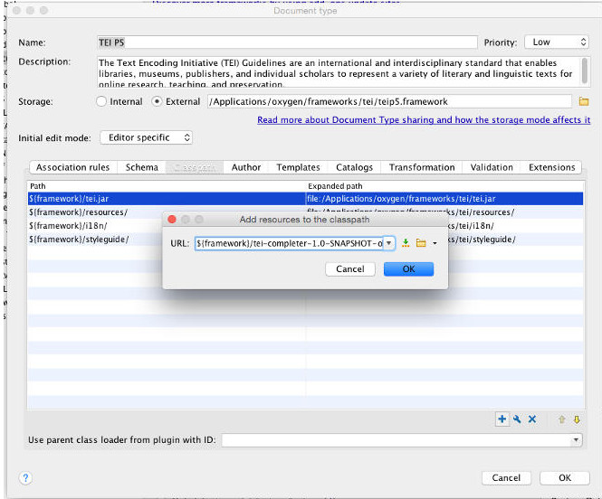Viewport: 602px width, 499px height.
Task: Open the parent class loader plugin ID dropdown
Action: tap(576, 440)
